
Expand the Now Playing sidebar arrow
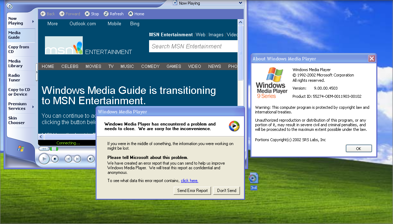(x=33, y=21)
